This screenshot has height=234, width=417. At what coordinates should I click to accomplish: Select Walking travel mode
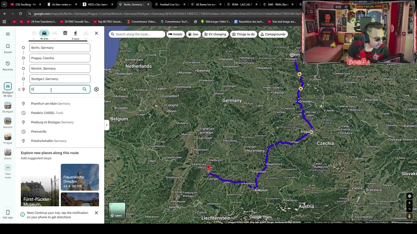pos(76,33)
